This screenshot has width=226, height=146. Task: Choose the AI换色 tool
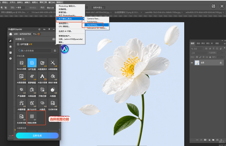tap(42, 104)
